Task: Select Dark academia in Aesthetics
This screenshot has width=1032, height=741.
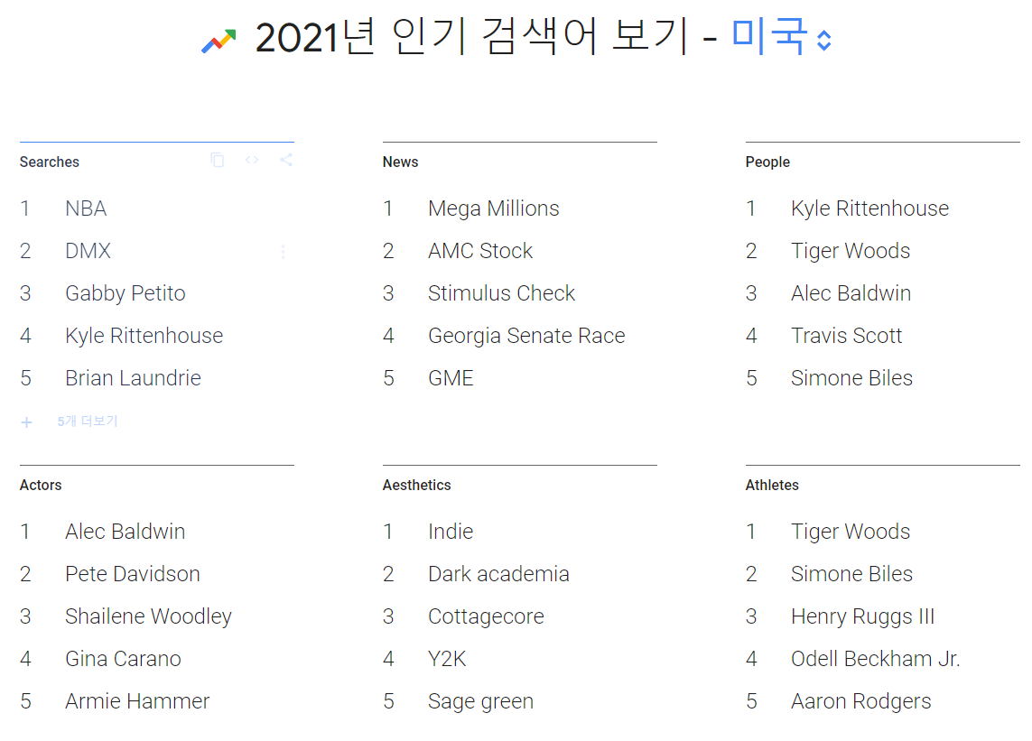Action: [x=499, y=574]
